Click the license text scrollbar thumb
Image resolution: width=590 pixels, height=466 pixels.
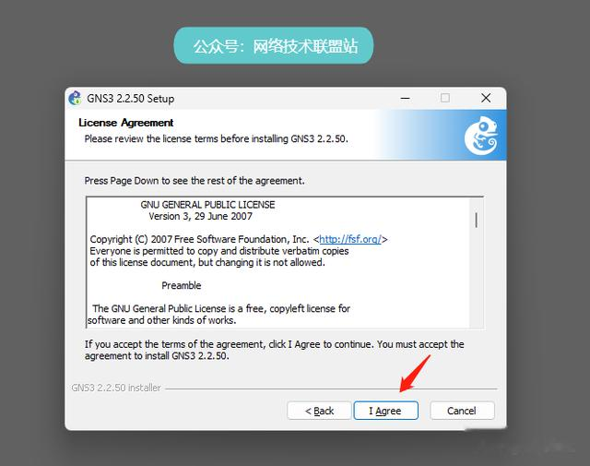[477, 221]
